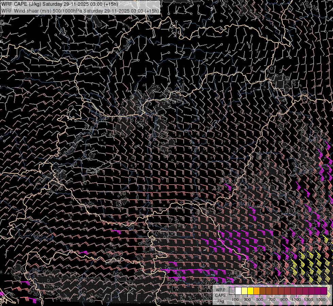Click the legend value 1300
The image size is (333, 306).
(309, 300)
